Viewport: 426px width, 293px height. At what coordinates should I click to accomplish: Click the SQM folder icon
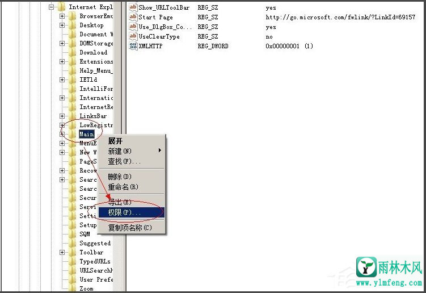pyautogui.click(x=72, y=235)
